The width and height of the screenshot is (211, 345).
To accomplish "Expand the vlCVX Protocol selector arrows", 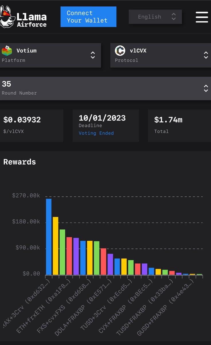I will pos(206,55).
